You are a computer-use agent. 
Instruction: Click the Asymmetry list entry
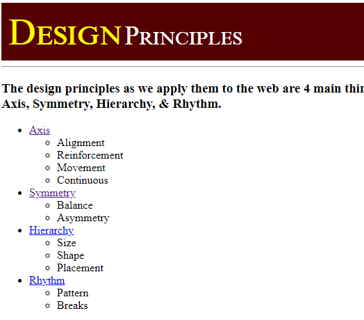tap(83, 218)
